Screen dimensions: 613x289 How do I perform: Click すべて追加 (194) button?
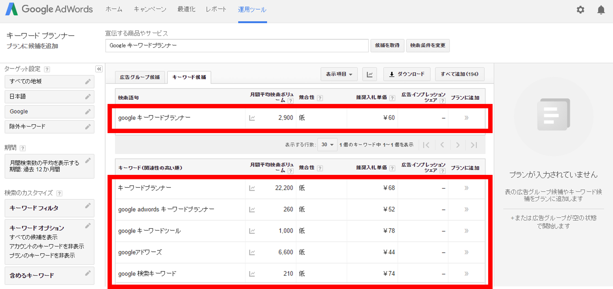tap(459, 74)
